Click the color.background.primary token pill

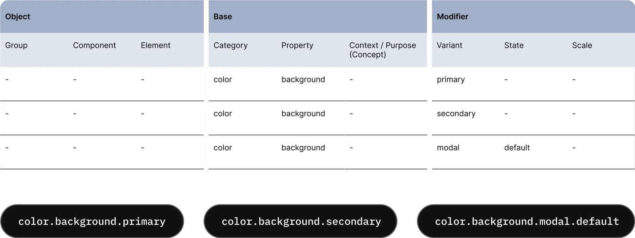coord(92,221)
